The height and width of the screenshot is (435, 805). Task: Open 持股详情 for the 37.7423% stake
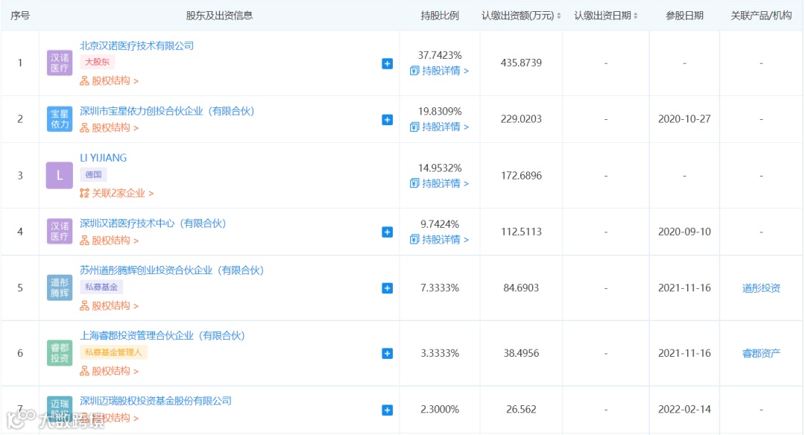(440, 71)
